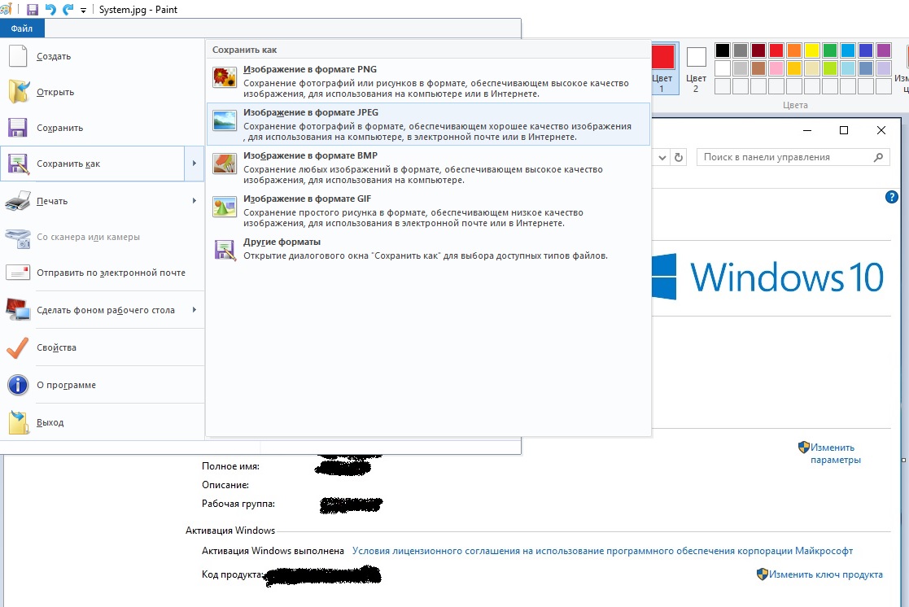Viewport: 909px width, 607px height.
Task: Click the blue info icon beside О программе
Action: (x=18, y=385)
